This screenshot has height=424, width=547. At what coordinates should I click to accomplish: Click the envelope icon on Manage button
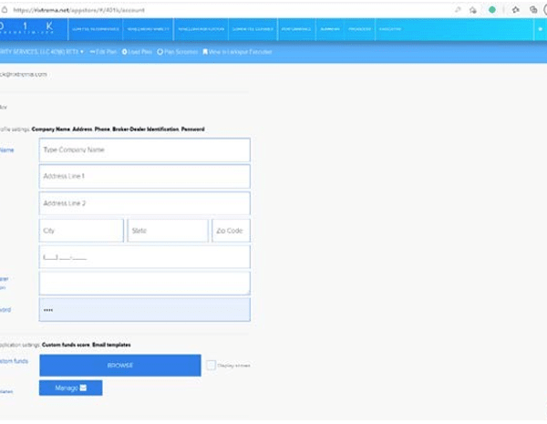pyautogui.click(x=84, y=388)
